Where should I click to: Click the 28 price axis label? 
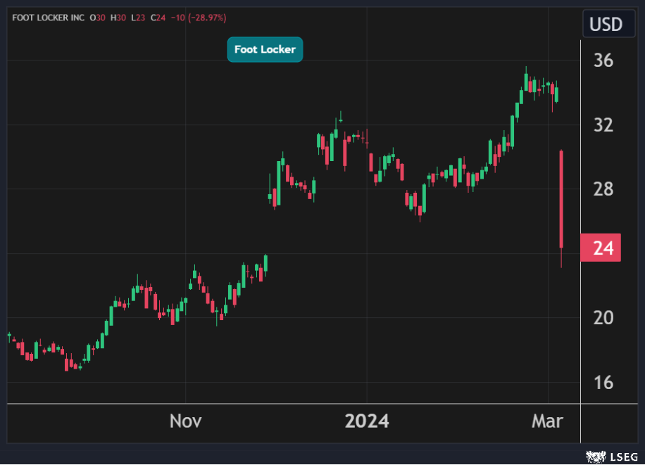[603, 189]
